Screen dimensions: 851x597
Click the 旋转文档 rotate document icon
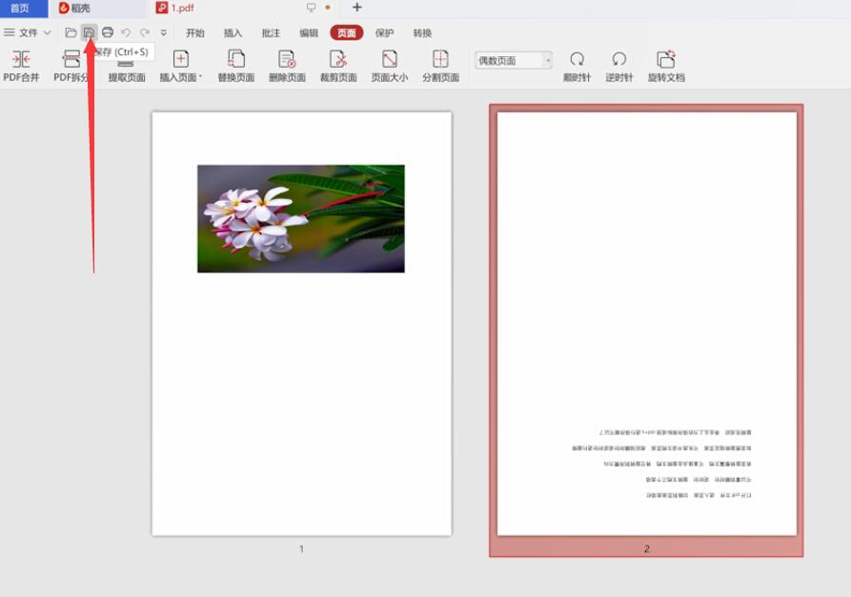coord(666,59)
